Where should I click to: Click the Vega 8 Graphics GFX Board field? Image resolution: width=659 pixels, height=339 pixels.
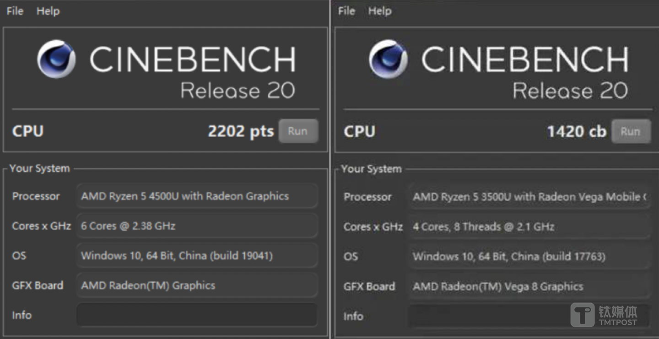click(529, 286)
